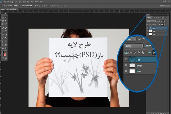Click the Text layer thumbnail in Layers panel

(150, 28)
